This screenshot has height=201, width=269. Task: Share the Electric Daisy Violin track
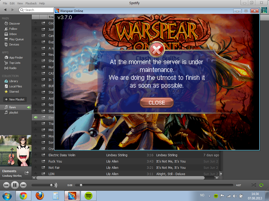click(43, 155)
